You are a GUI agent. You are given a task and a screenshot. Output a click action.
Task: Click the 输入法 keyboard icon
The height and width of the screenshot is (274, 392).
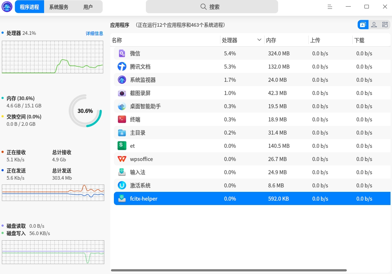click(122, 172)
